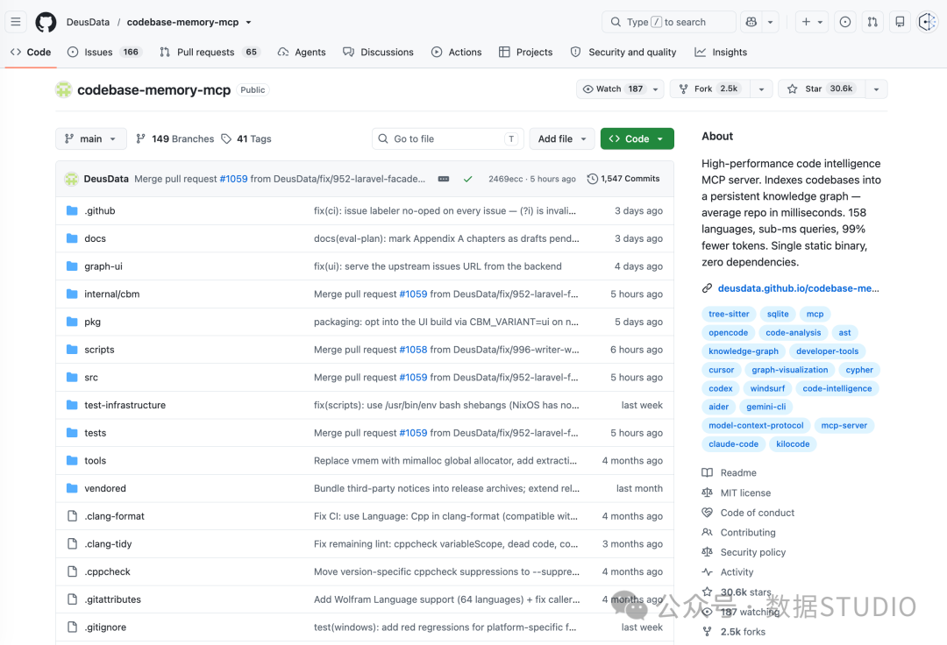Click the tag icon next to 41 Tags
Image resolution: width=947 pixels, height=645 pixels.
[226, 138]
